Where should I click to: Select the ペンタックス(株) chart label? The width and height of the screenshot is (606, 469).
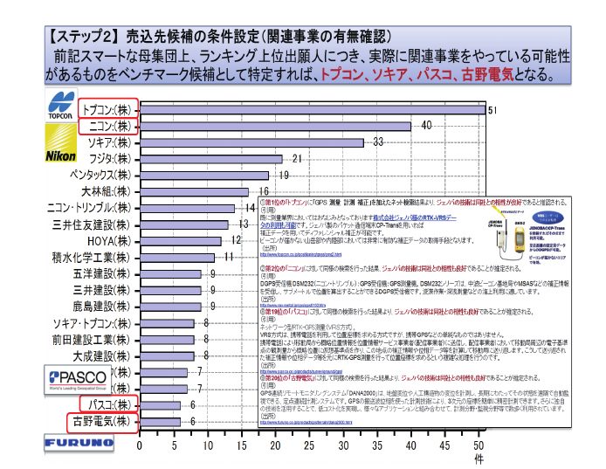[100, 176]
